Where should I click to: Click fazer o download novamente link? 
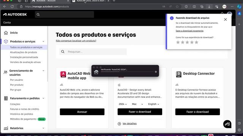coord(189,31)
